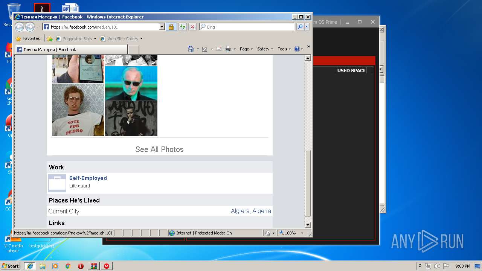Show hidden tray icons arrow
Viewport: 482px width, 271px height.
(x=420, y=266)
